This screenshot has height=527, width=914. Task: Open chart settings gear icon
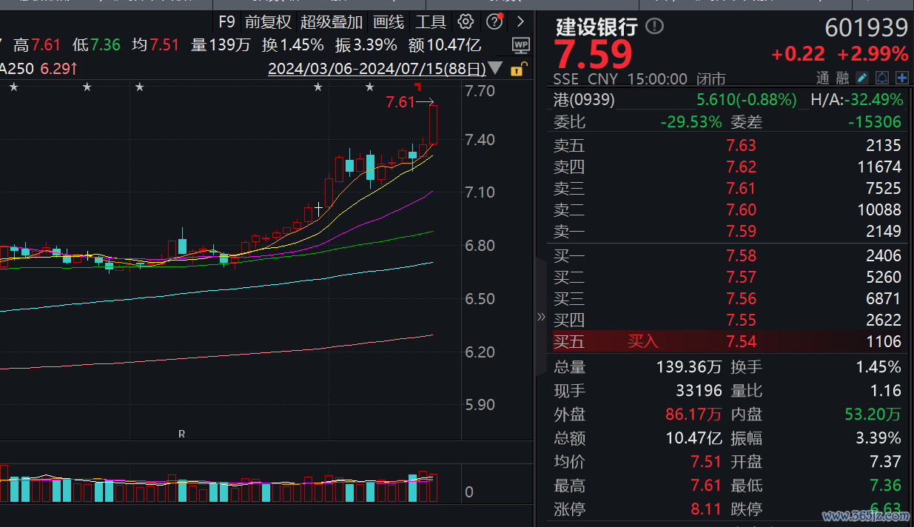[466, 21]
